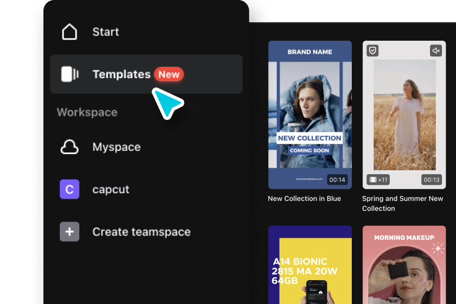Click the Templates sidebar icon
The image size is (456, 304).
pyautogui.click(x=70, y=74)
